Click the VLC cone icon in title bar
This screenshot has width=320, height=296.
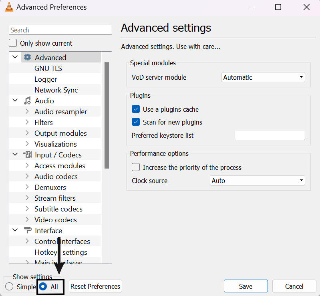coord(9,7)
